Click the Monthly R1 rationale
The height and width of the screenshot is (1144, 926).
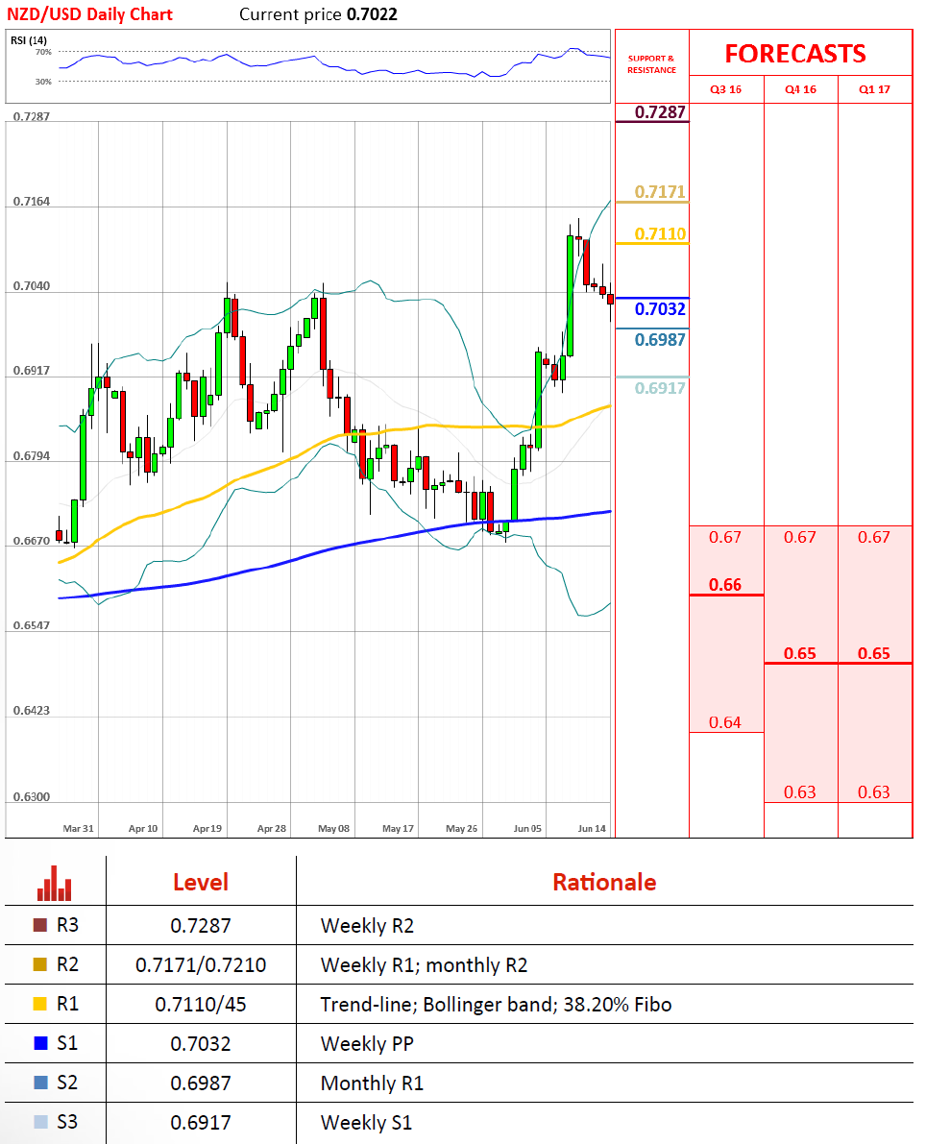point(372,1083)
